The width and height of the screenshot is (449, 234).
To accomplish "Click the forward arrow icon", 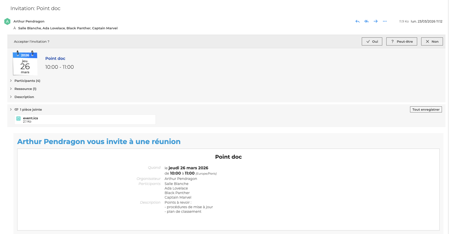I will click(x=376, y=21).
